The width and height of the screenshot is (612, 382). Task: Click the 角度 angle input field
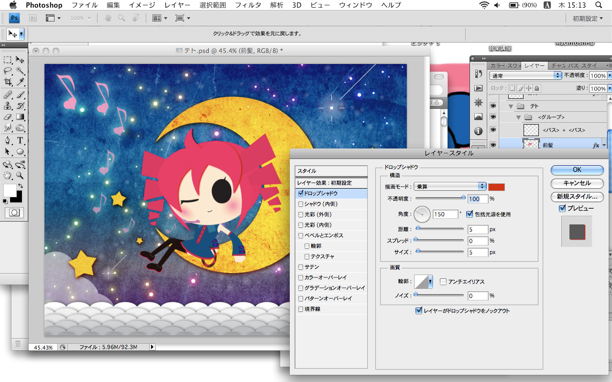click(x=445, y=214)
